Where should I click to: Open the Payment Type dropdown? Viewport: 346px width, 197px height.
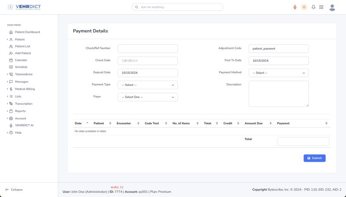pos(147,85)
